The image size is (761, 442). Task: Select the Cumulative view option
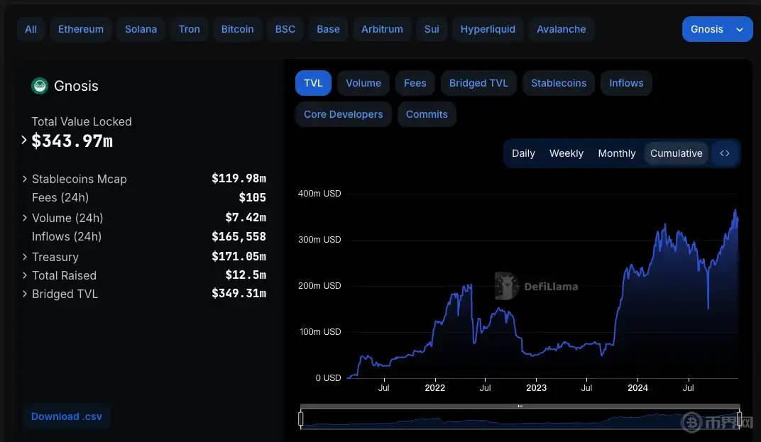(x=676, y=153)
